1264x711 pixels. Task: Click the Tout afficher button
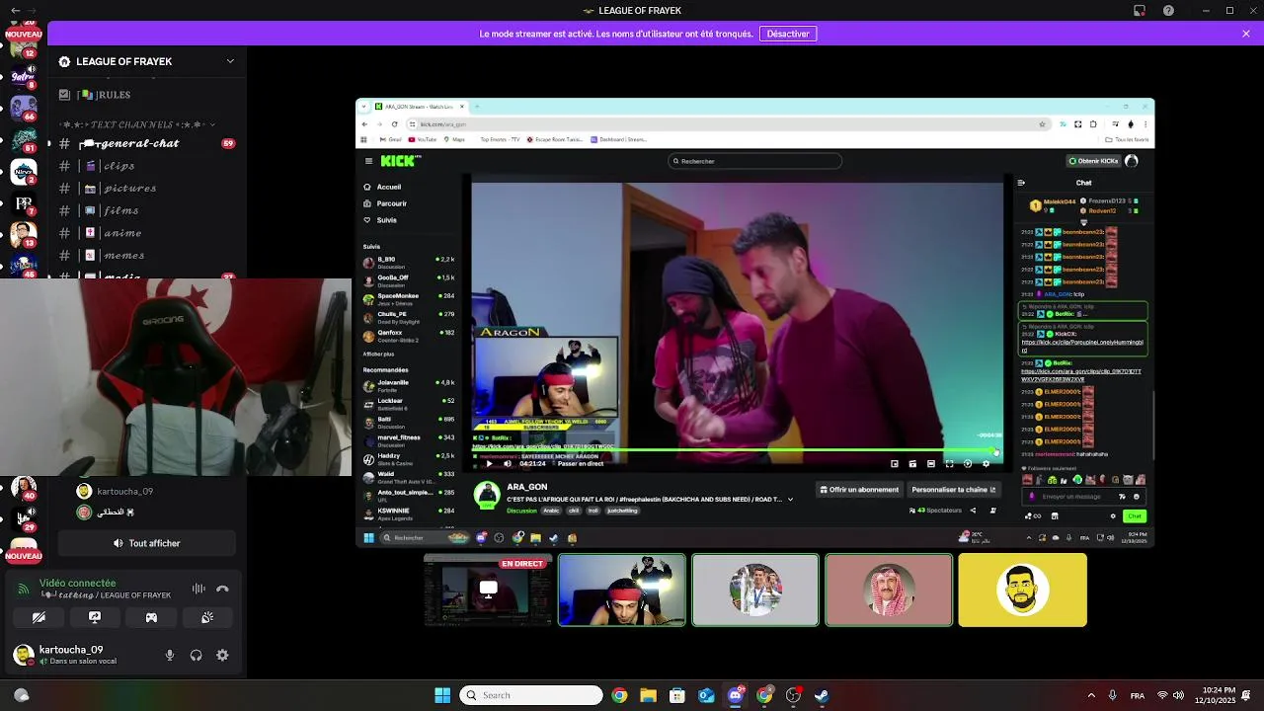click(x=146, y=543)
